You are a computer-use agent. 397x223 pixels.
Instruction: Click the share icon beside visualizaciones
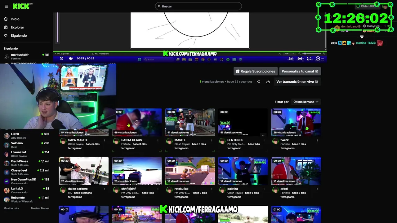(x=258, y=82)
